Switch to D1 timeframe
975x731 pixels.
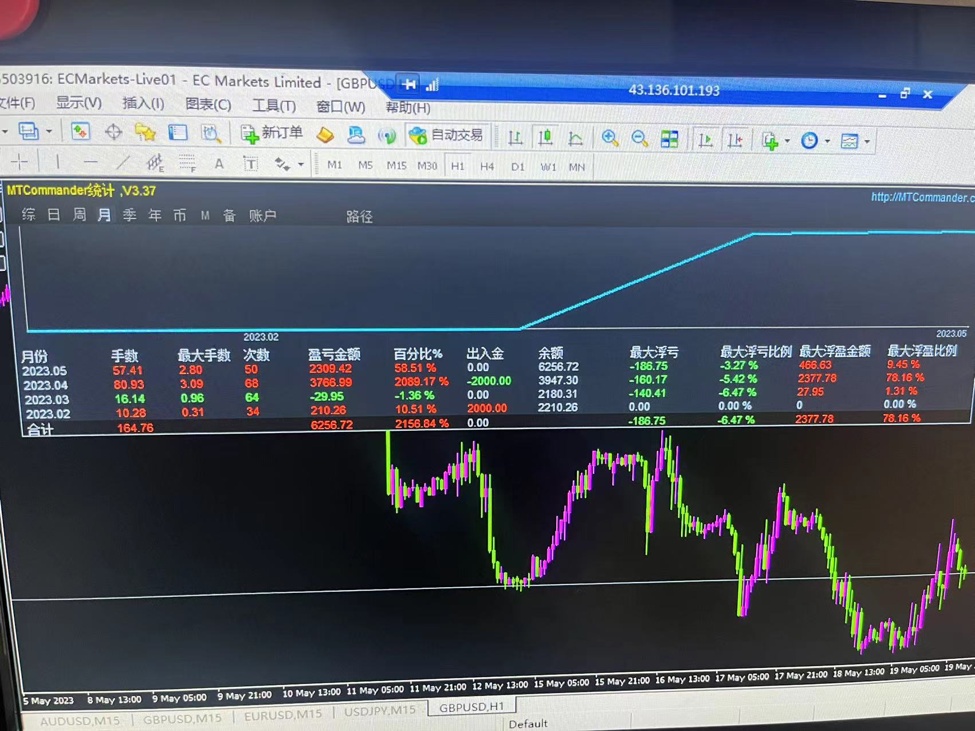(x=518, y=167)
